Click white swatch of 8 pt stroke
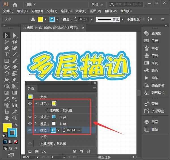Viewport: 170px width, 160px height. 54,123
